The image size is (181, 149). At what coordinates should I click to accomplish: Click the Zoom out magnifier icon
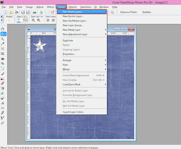(x=33, y=20)
